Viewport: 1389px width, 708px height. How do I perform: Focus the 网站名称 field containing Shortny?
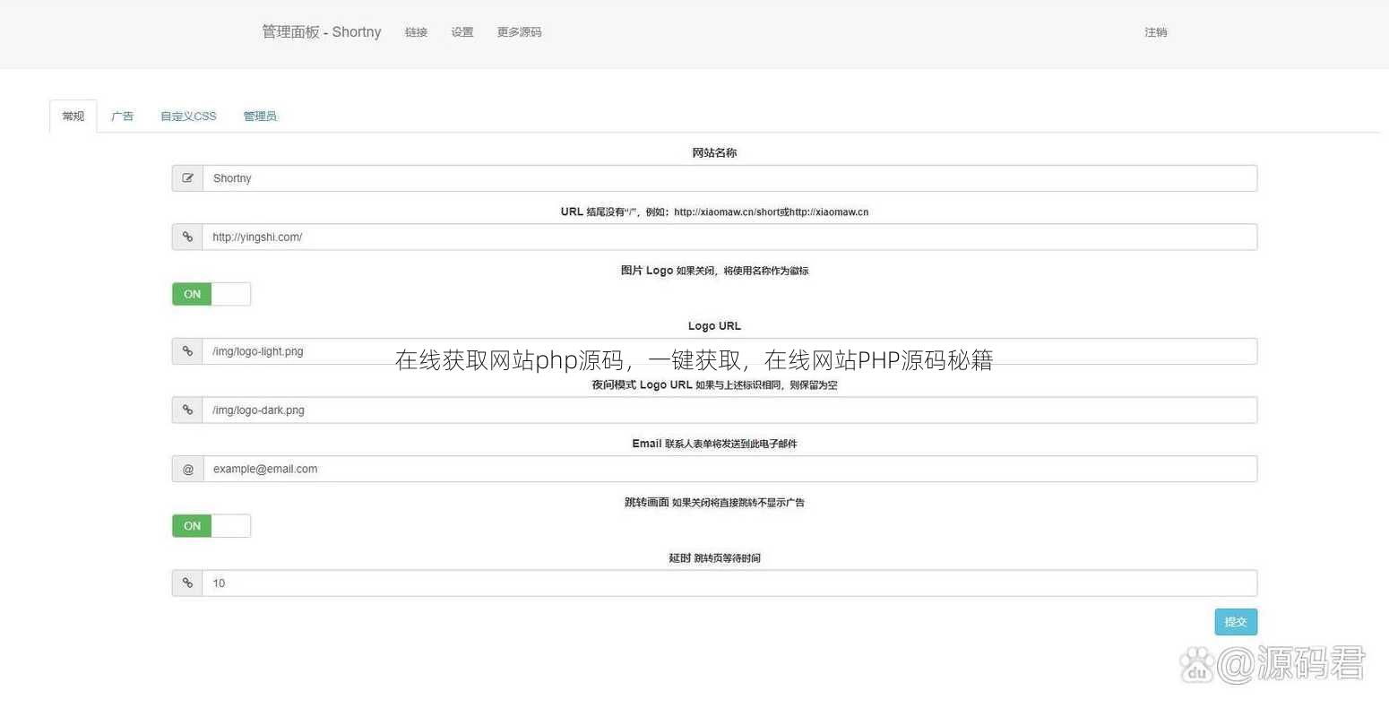[729, 178]
